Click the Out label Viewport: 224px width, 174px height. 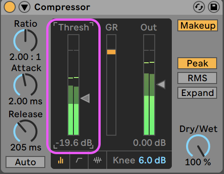click(149, 28)
